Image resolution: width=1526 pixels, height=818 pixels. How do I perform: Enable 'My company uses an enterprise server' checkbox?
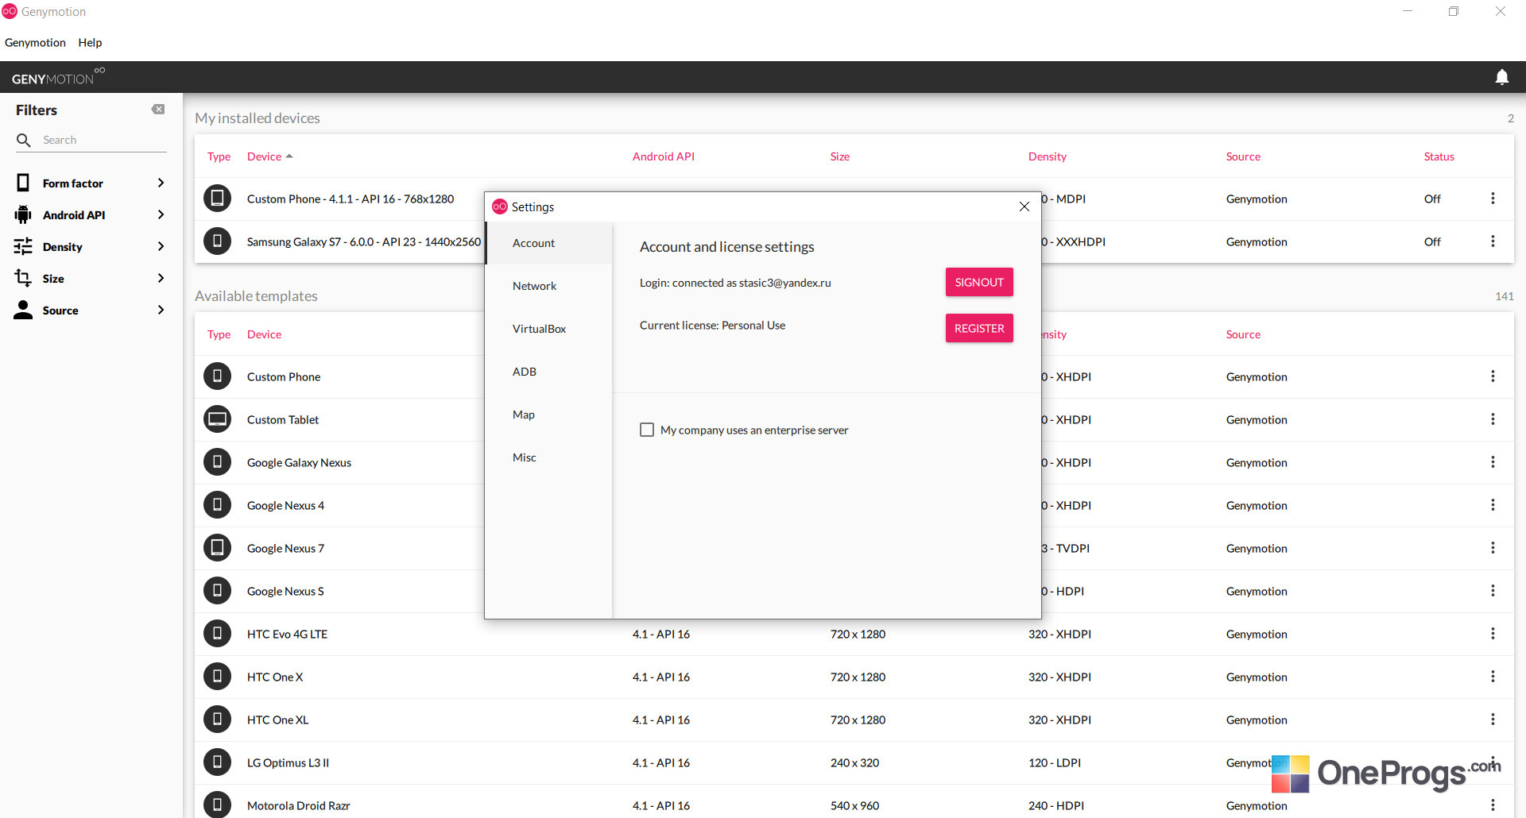click(647, 430)
